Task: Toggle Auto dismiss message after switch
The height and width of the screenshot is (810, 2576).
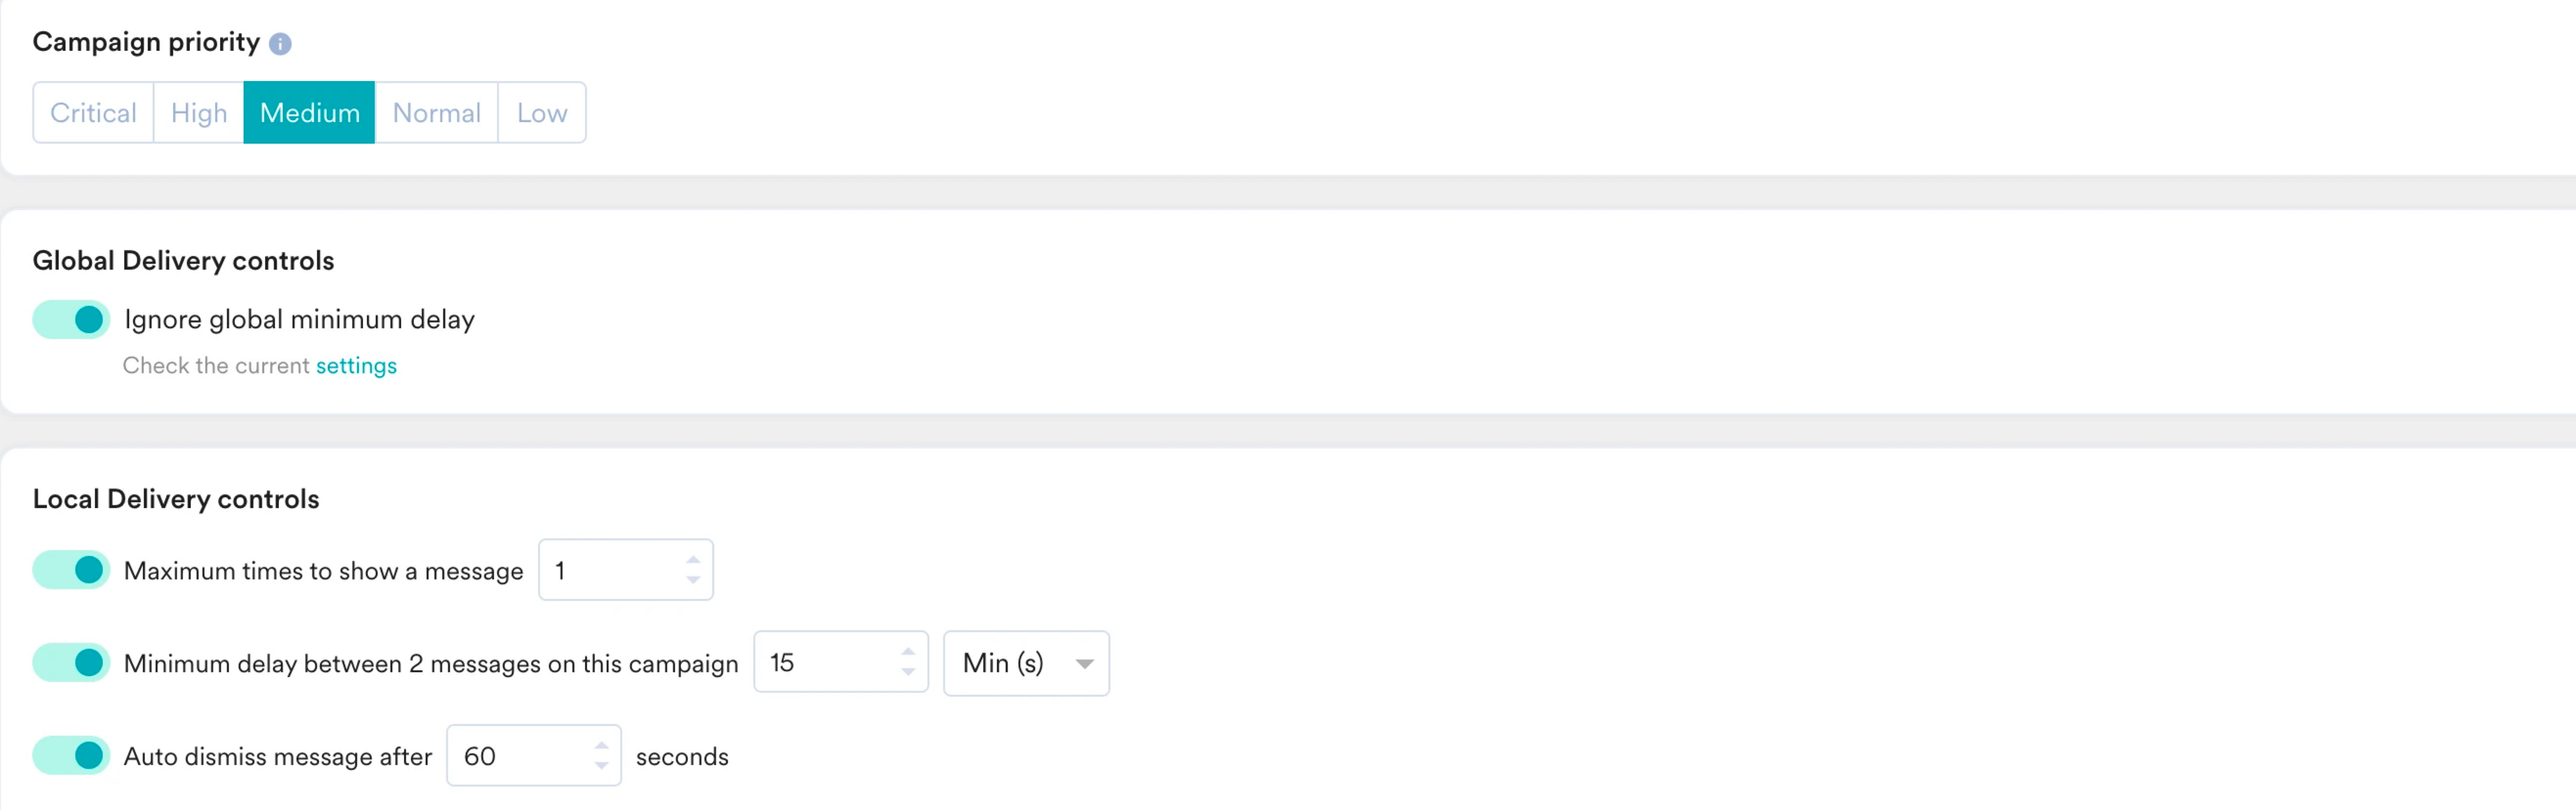Action: (x=71, y=756)
